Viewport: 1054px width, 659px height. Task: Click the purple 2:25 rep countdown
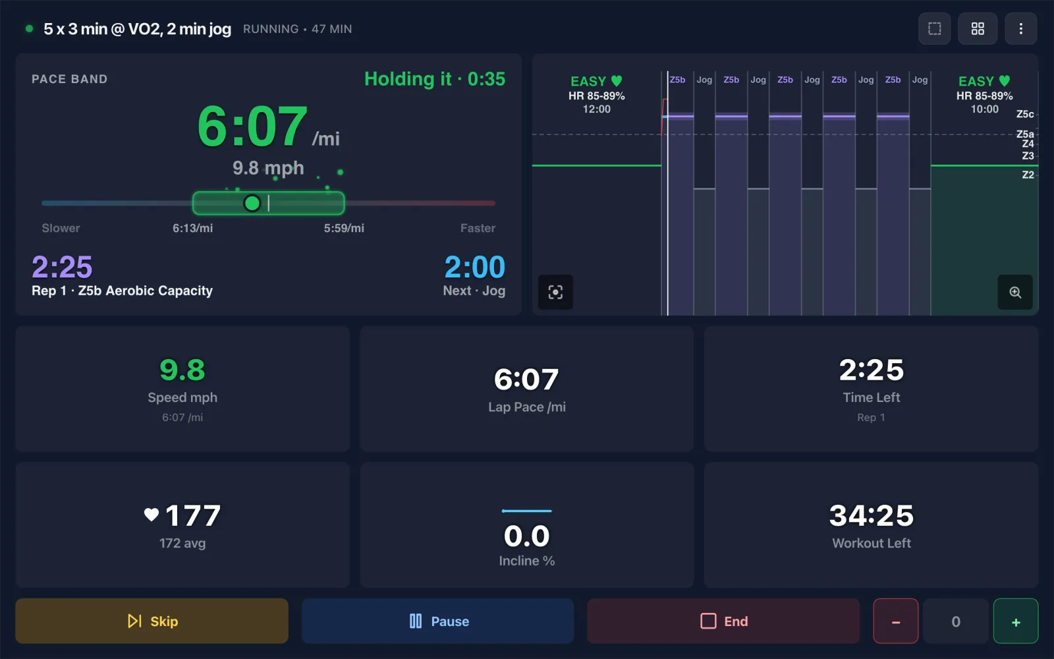coord(62,267)
